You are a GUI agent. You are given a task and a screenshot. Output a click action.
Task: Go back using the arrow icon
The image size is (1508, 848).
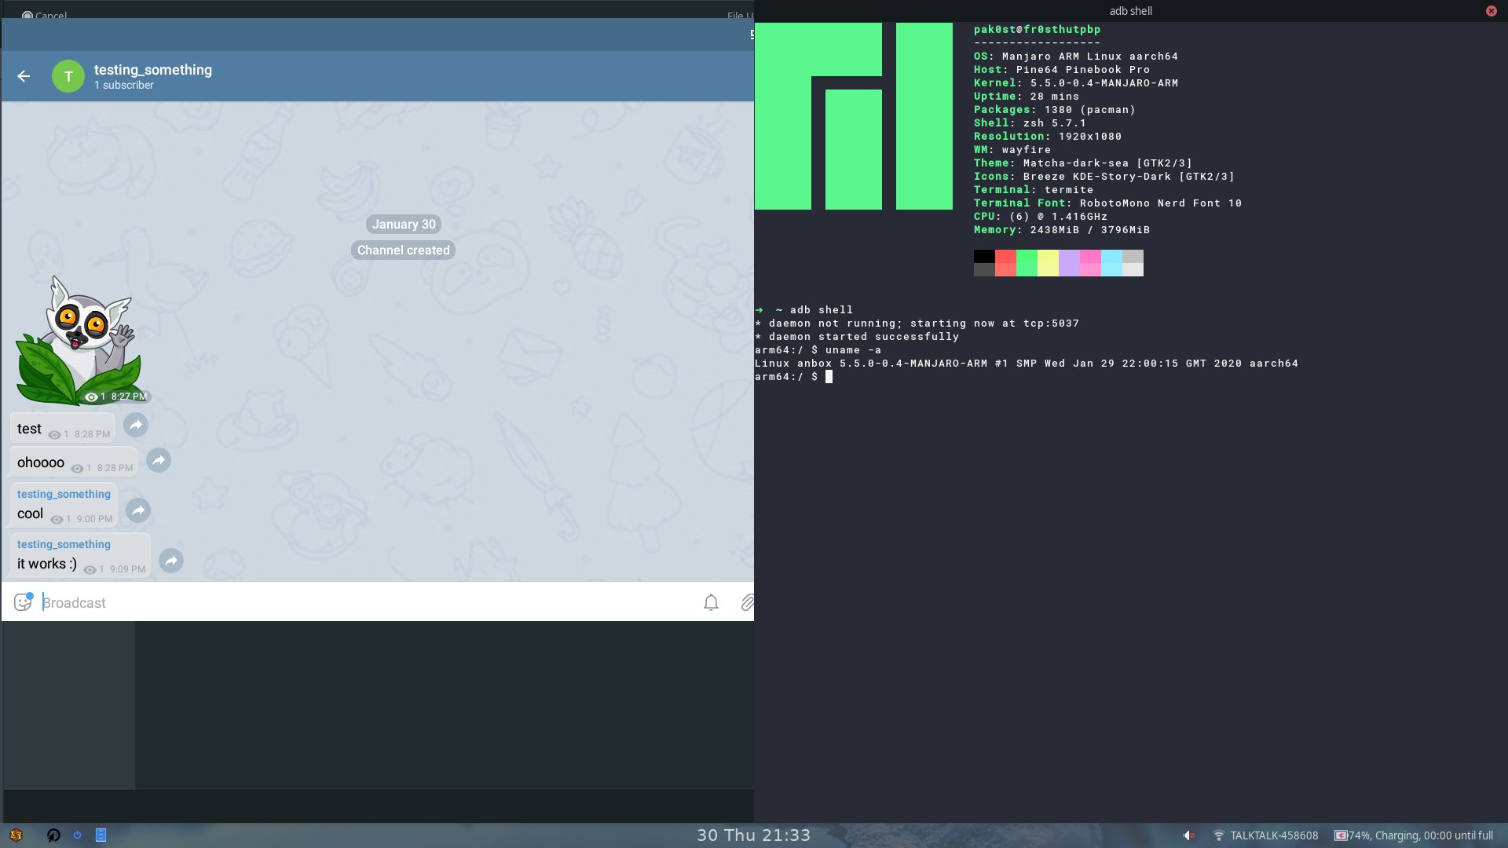[24, 76]
